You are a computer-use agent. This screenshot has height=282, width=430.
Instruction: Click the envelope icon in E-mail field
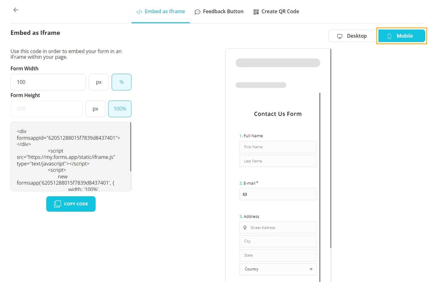(x=245, y=194)
